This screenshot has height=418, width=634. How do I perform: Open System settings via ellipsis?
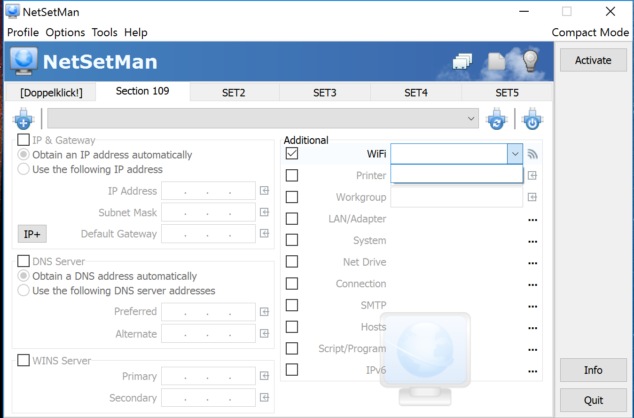coord(532,241)
